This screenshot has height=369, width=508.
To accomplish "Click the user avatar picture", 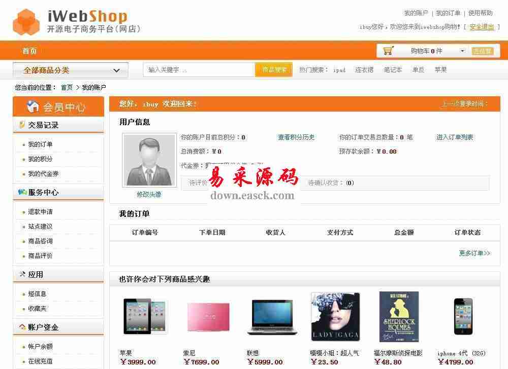I will [149, 160].
